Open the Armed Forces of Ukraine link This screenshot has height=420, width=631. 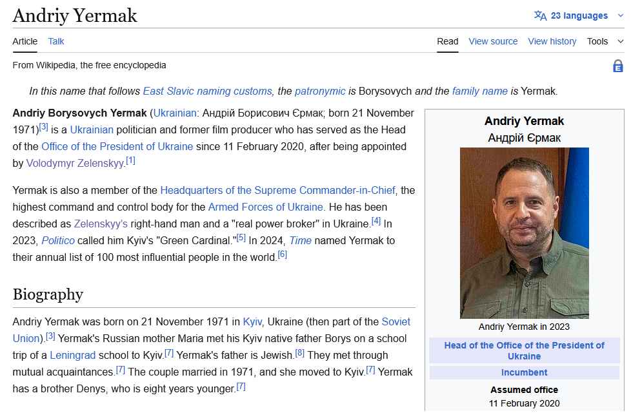click(x=266, y=207)
